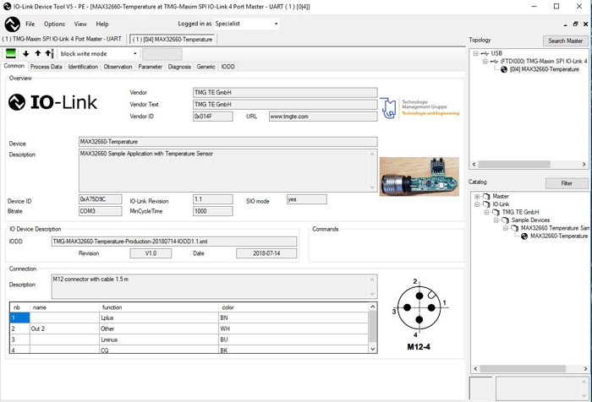Viewport: 592px width, 402px height.
Task: Click the Device ID field 0xA75D9C
Action: pyautogui.click(x=100, y=199)
